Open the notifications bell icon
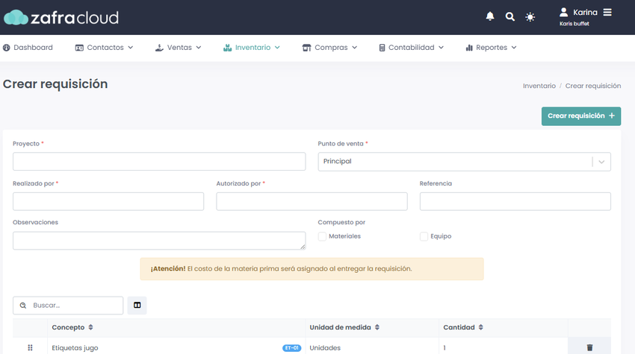Viewport: 635px width, 354px height. coord(490,16)
